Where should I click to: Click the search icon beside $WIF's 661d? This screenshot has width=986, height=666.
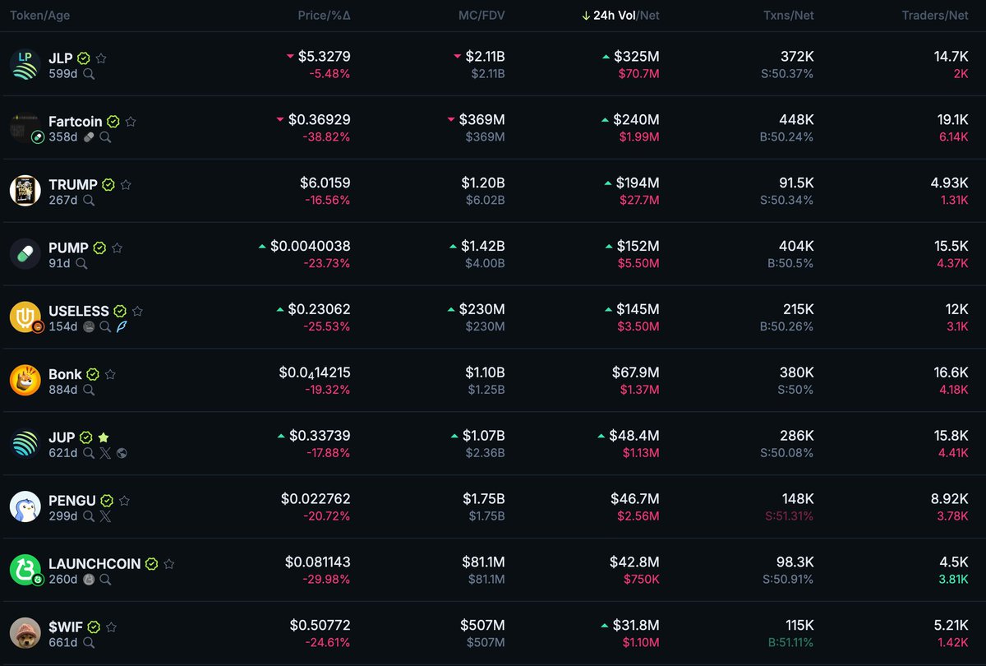(x=89, y=643)
